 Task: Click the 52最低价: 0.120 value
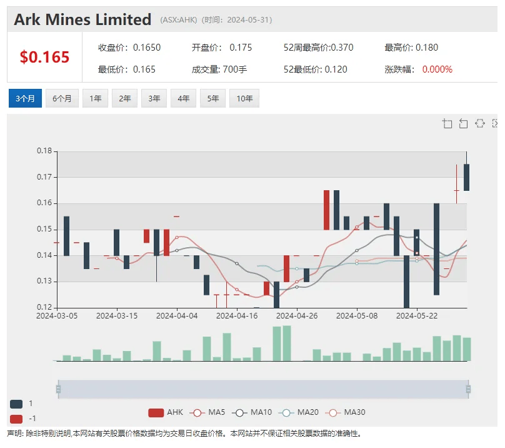tap(315, 69)
